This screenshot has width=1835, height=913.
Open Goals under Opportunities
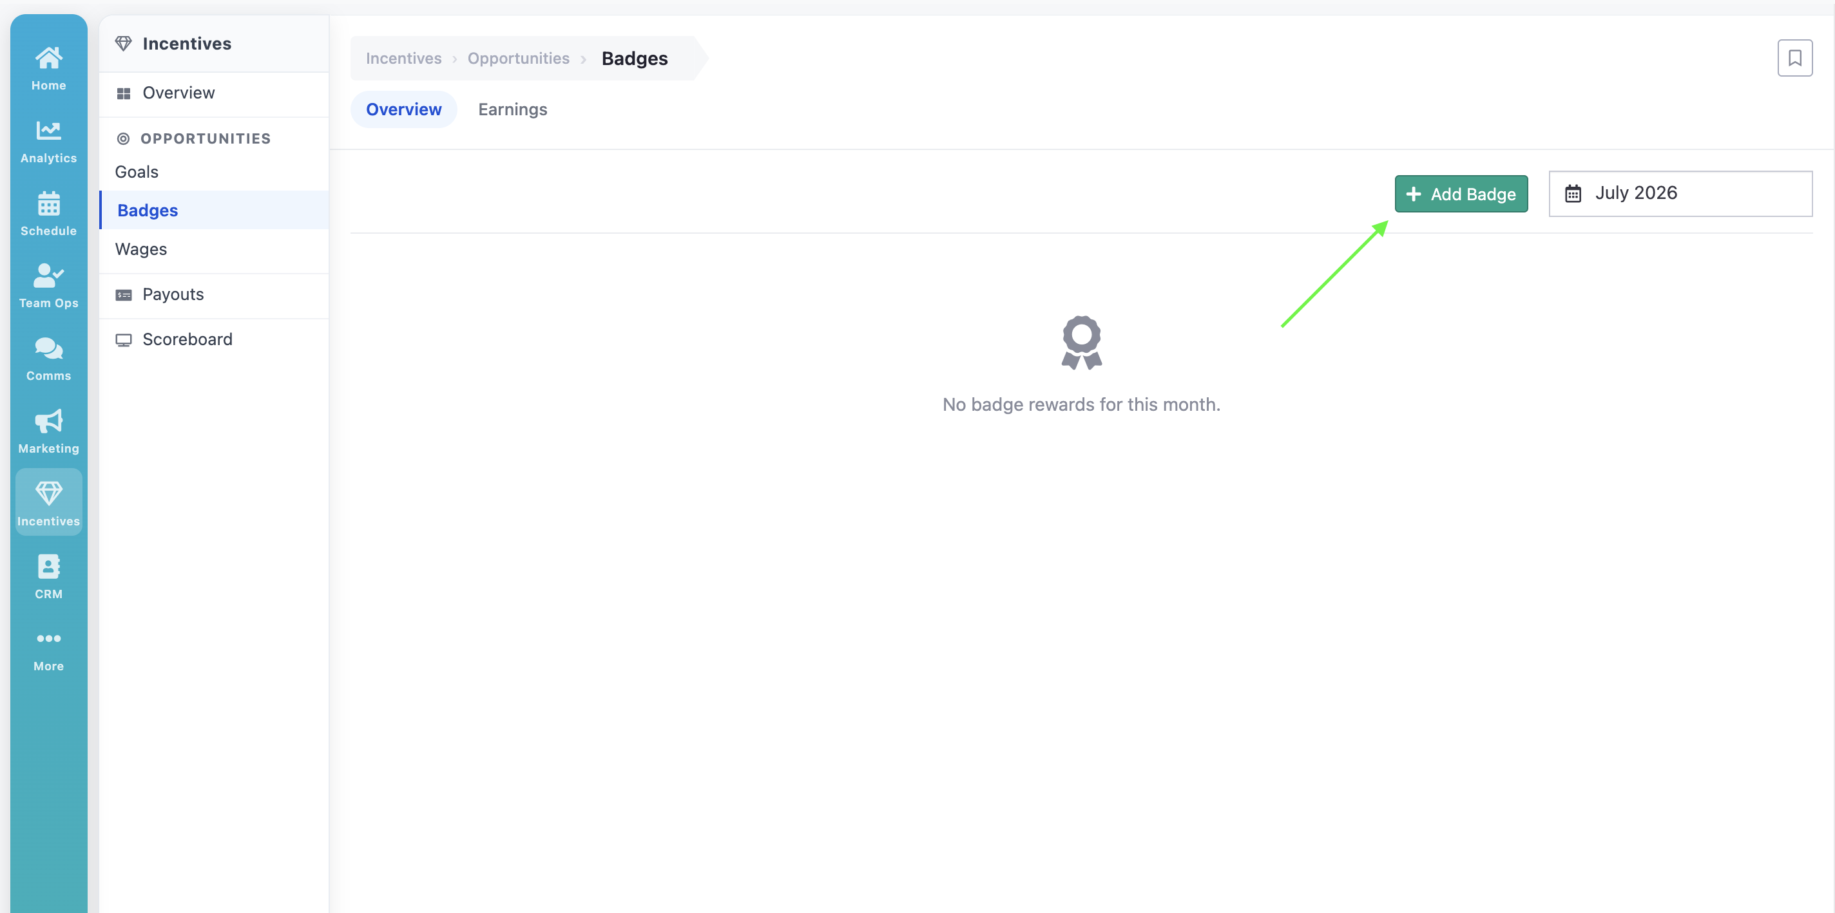pos(214,171)
